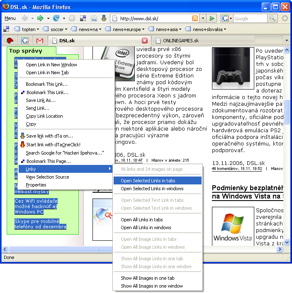Click the Back arrow button
The height and width of the screenshot is (293, 292).
click(25, 18)
